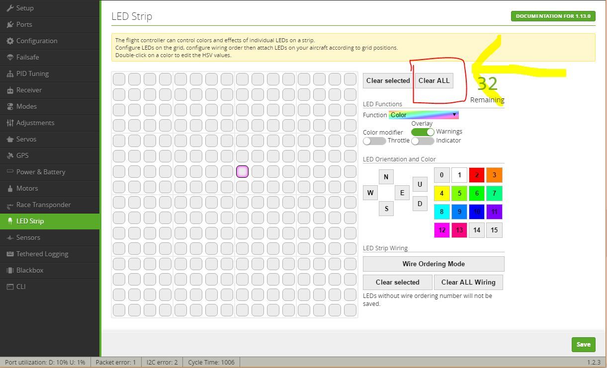Click the Setup wrench icon
The width and height of the screenshot is (607, 368).
pyautogui.click(x=10, y=8)
